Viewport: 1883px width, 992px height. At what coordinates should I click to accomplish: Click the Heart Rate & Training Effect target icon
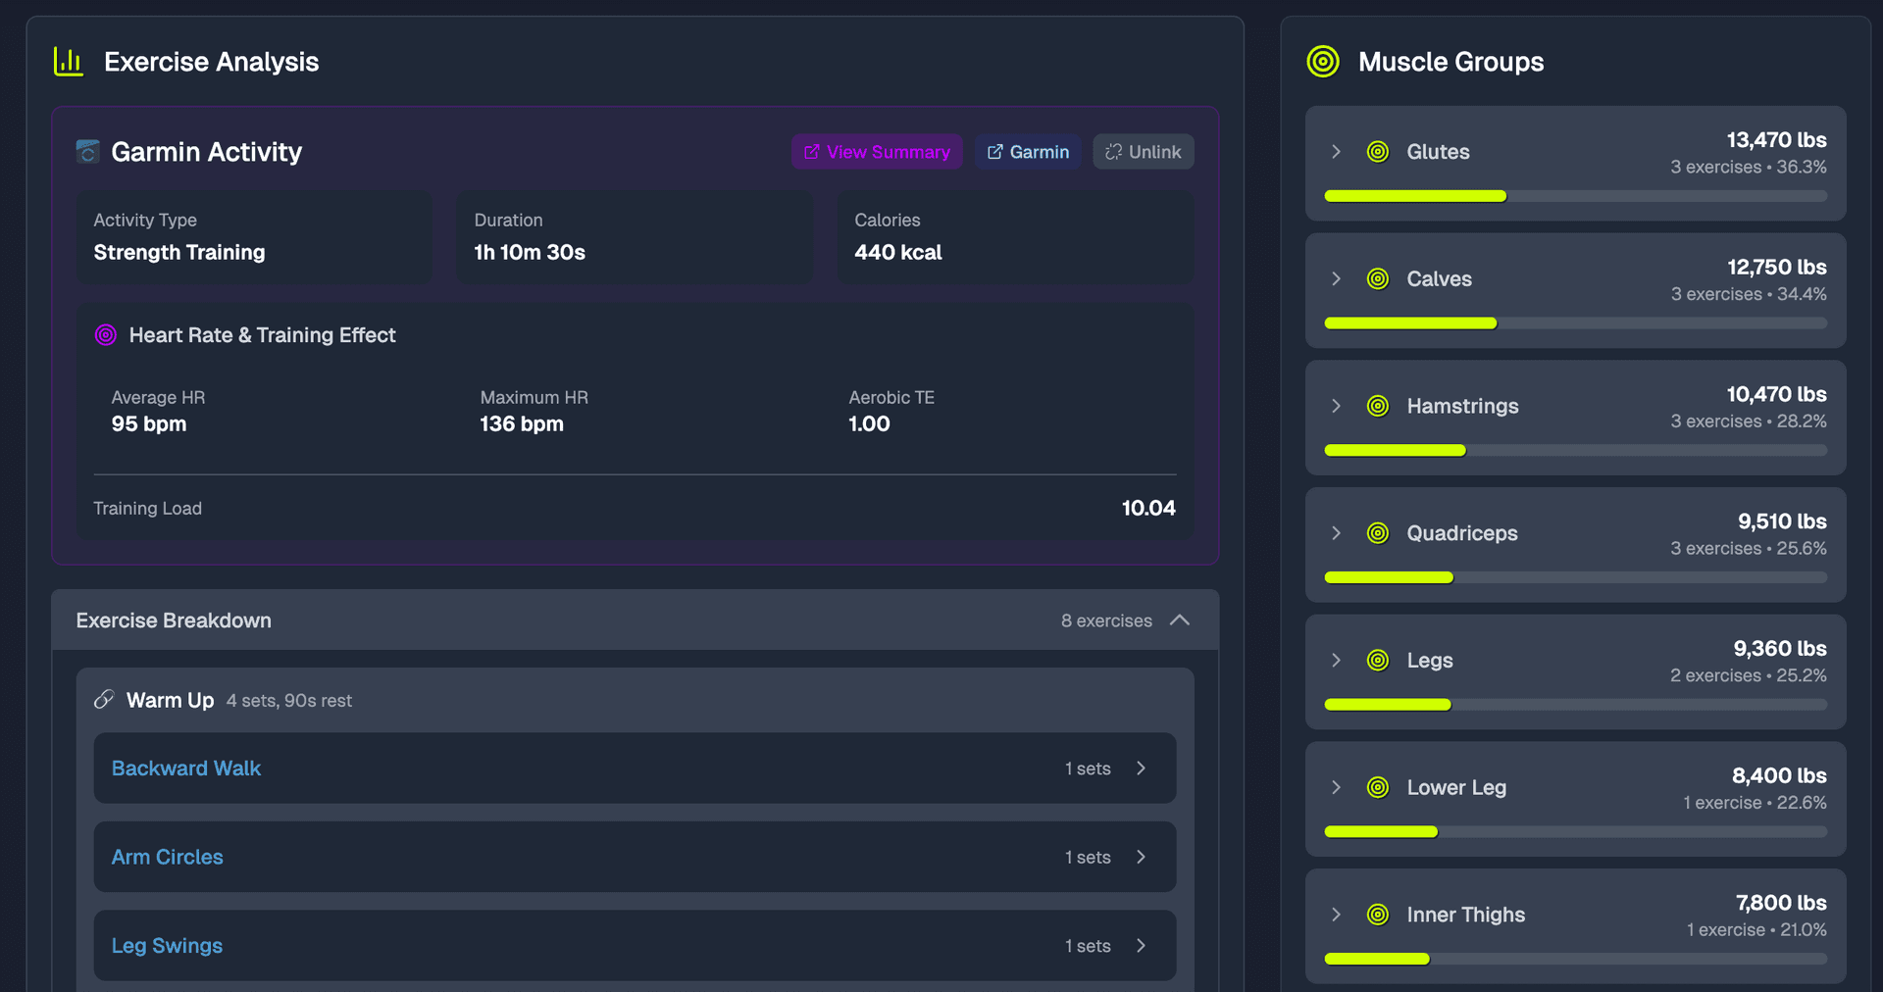click(105, 334)
